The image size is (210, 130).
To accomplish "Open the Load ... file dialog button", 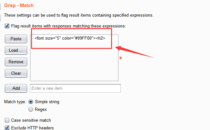I will pos(16,50).
